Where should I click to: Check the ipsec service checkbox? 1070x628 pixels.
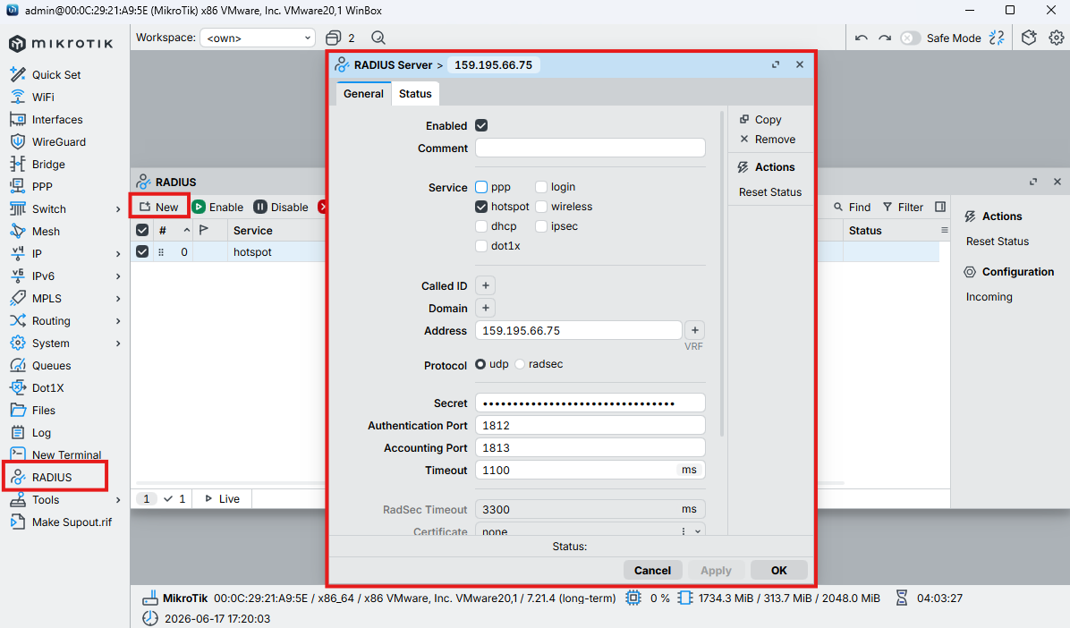tap(541, 226)
